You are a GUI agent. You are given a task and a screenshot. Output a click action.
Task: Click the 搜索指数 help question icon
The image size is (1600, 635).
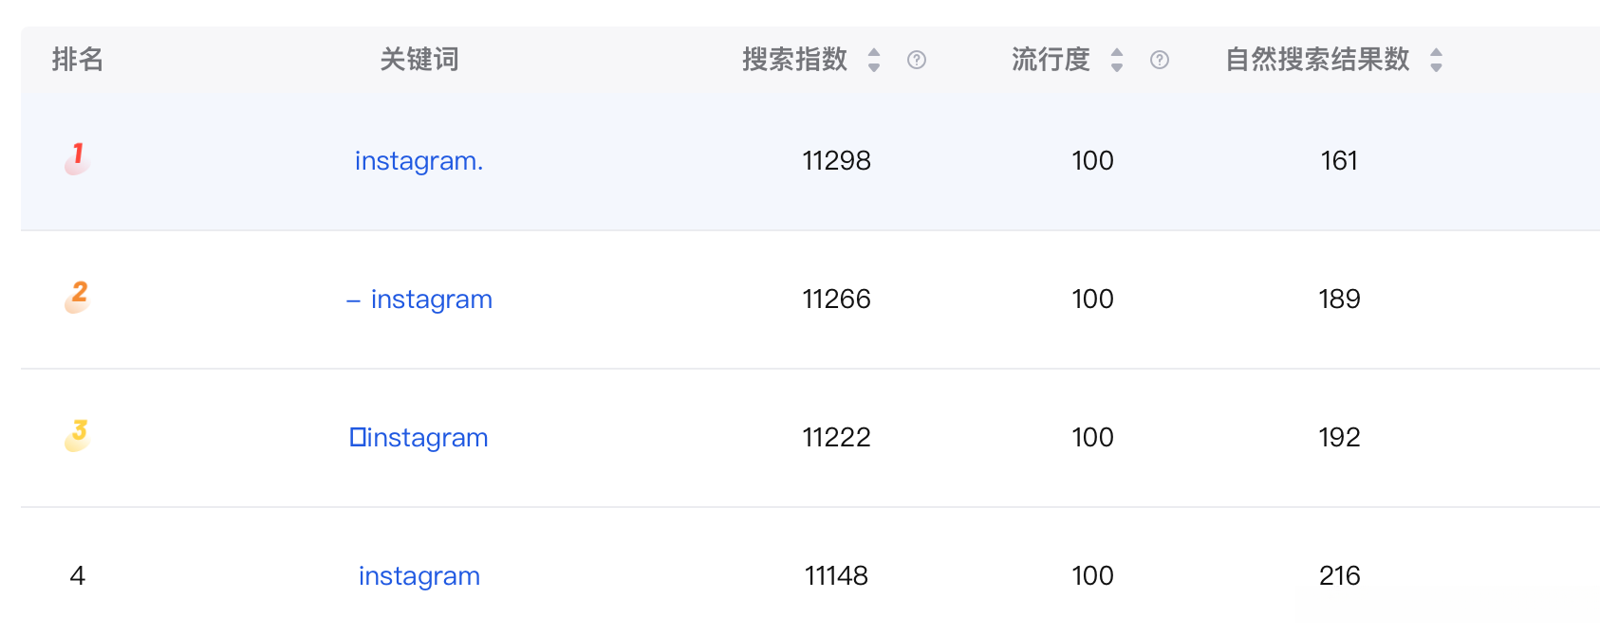916,60
